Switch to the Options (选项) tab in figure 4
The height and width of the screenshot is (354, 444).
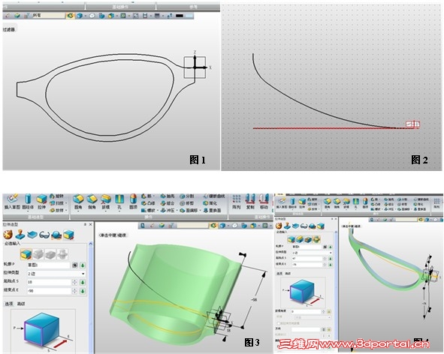click(x=279, y=274)
